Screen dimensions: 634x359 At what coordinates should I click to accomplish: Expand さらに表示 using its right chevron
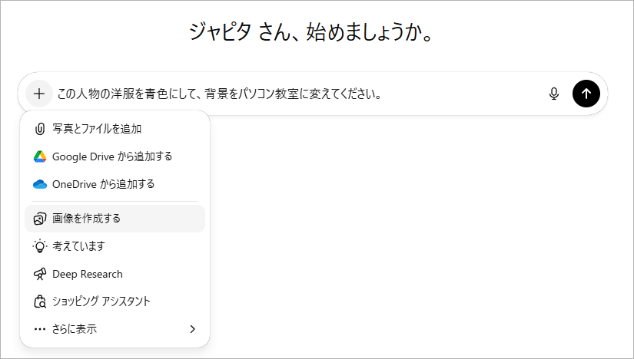[x=192, y=329]
